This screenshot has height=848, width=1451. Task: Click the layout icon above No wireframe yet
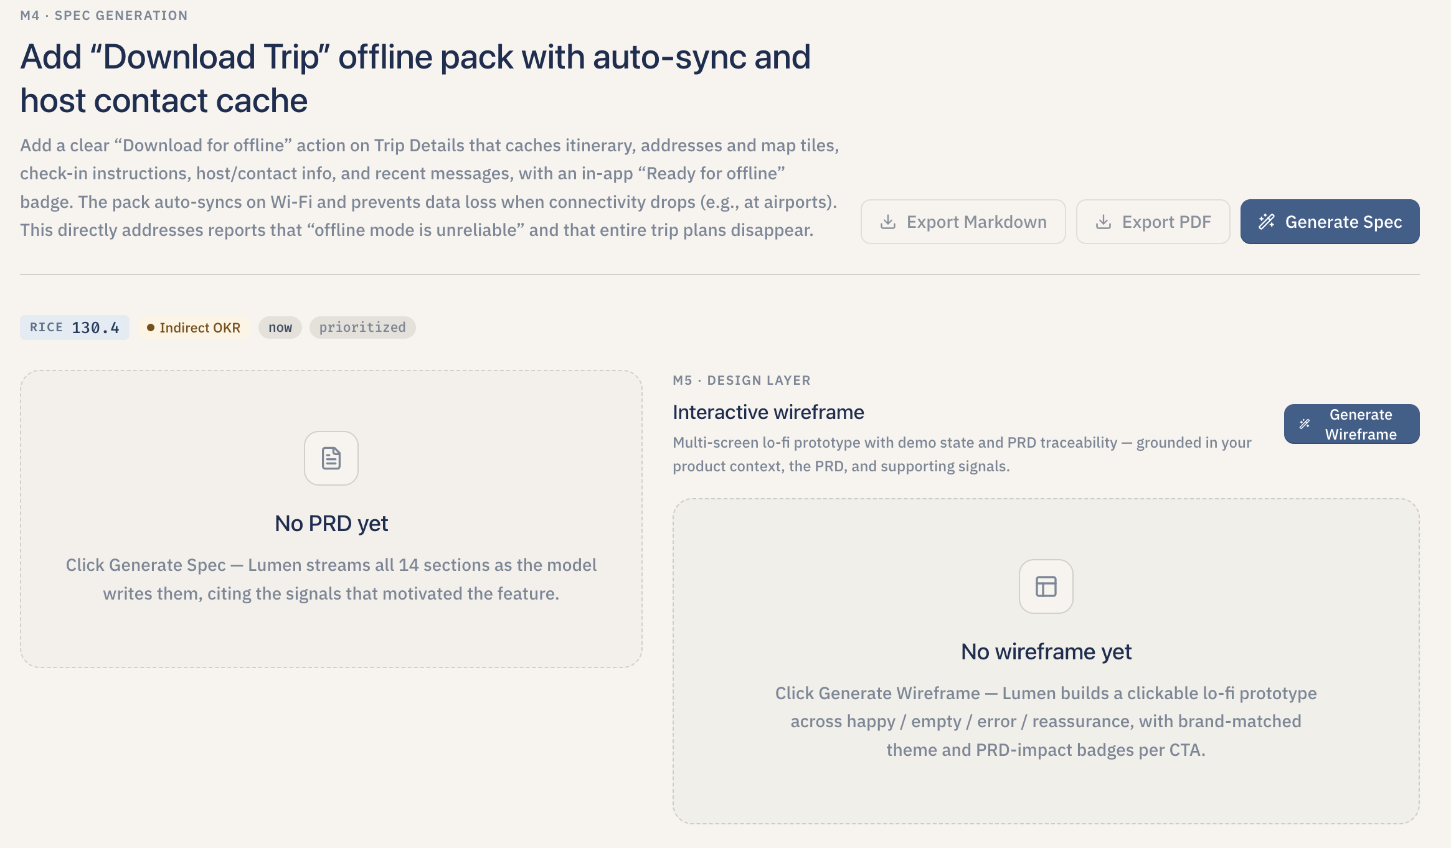1046,587
